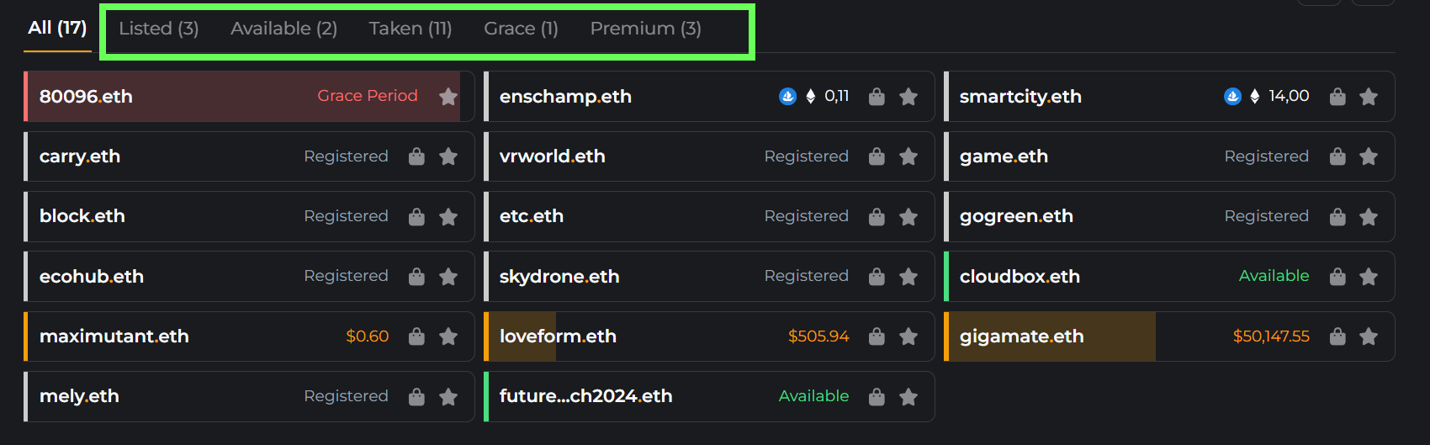This screenshot has height=445, width=1430.
Task: Star the game.eth domain
Action: (x=1369, y=156)
